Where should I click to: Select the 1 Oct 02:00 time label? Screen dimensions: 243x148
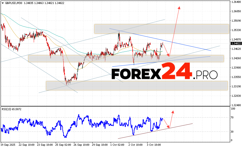coord(117,144)
